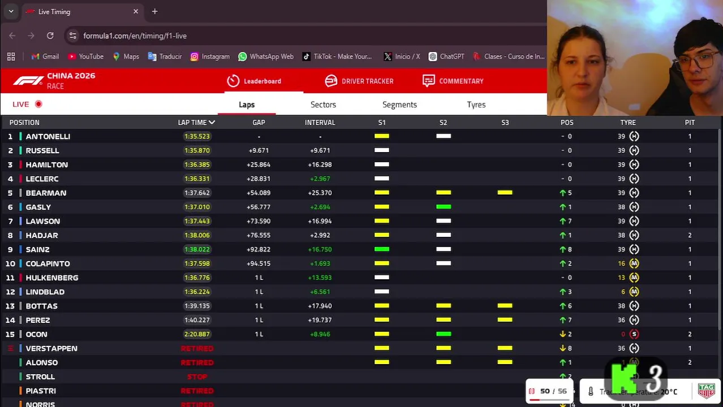Select driver ANTONELLI row name

48,136
